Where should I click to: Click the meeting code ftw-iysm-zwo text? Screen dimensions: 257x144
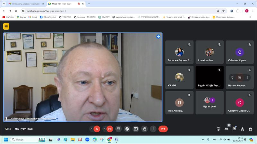click(24, 129)
